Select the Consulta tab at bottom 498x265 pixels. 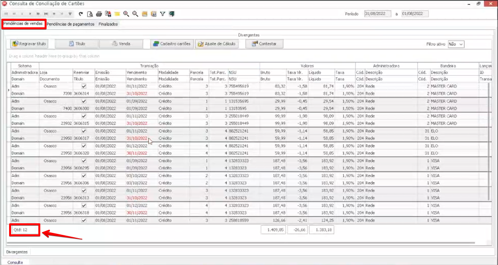pyautogui.click(x=15, y=263)
